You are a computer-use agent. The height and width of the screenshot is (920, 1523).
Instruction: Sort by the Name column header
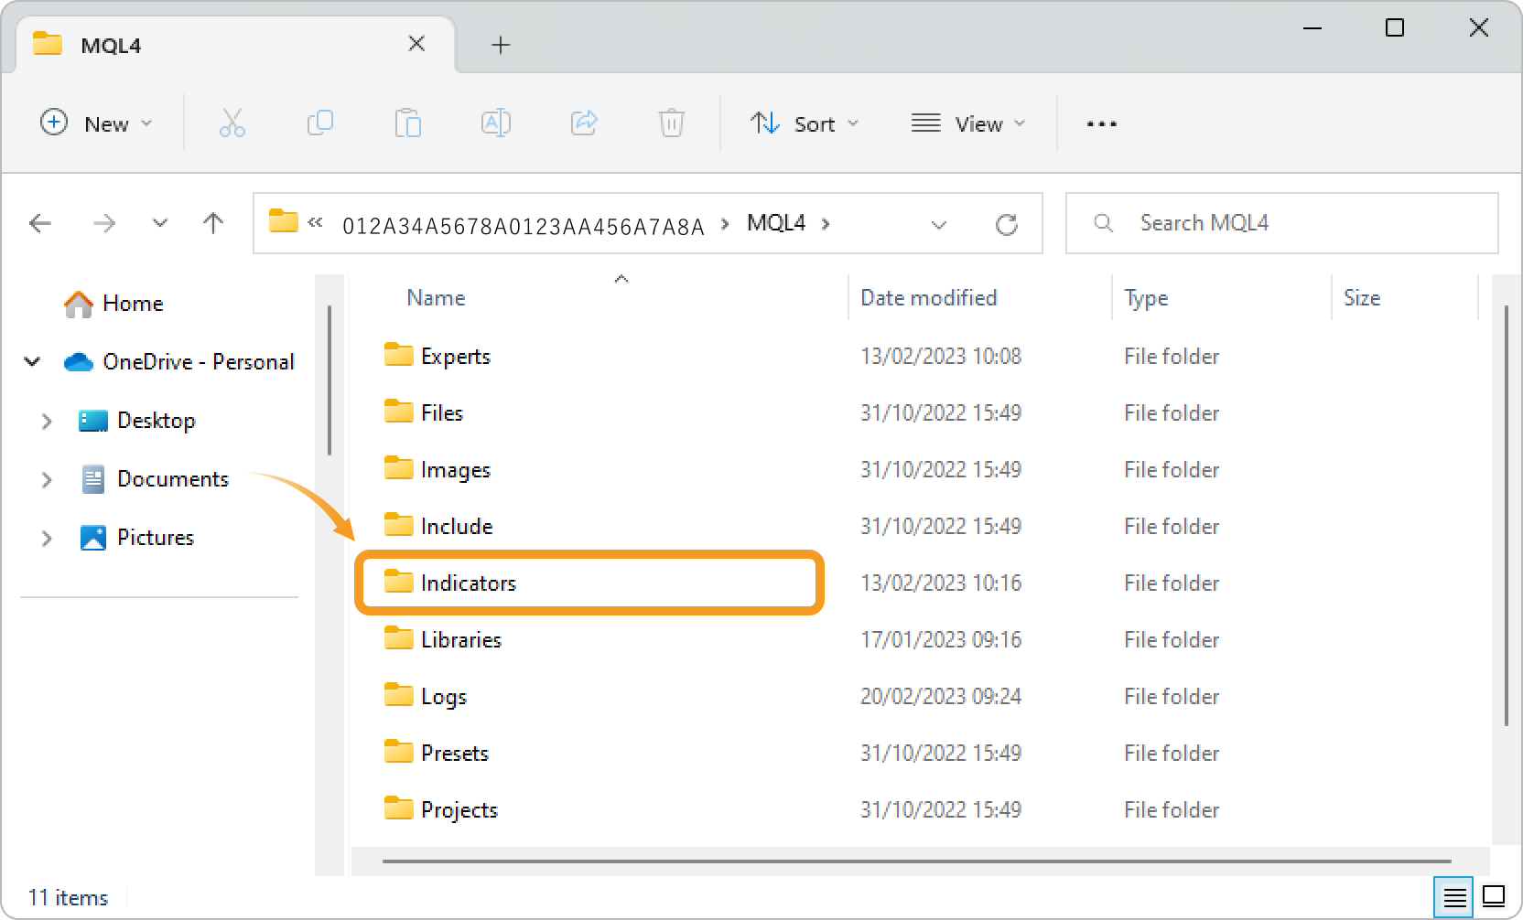click(x=436, y=298)
